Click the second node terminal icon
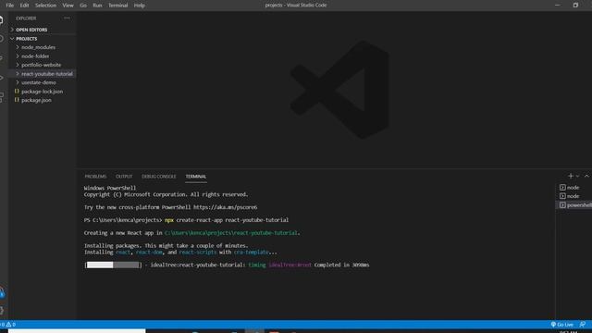 pyautogui.click(x=562, y=196)
